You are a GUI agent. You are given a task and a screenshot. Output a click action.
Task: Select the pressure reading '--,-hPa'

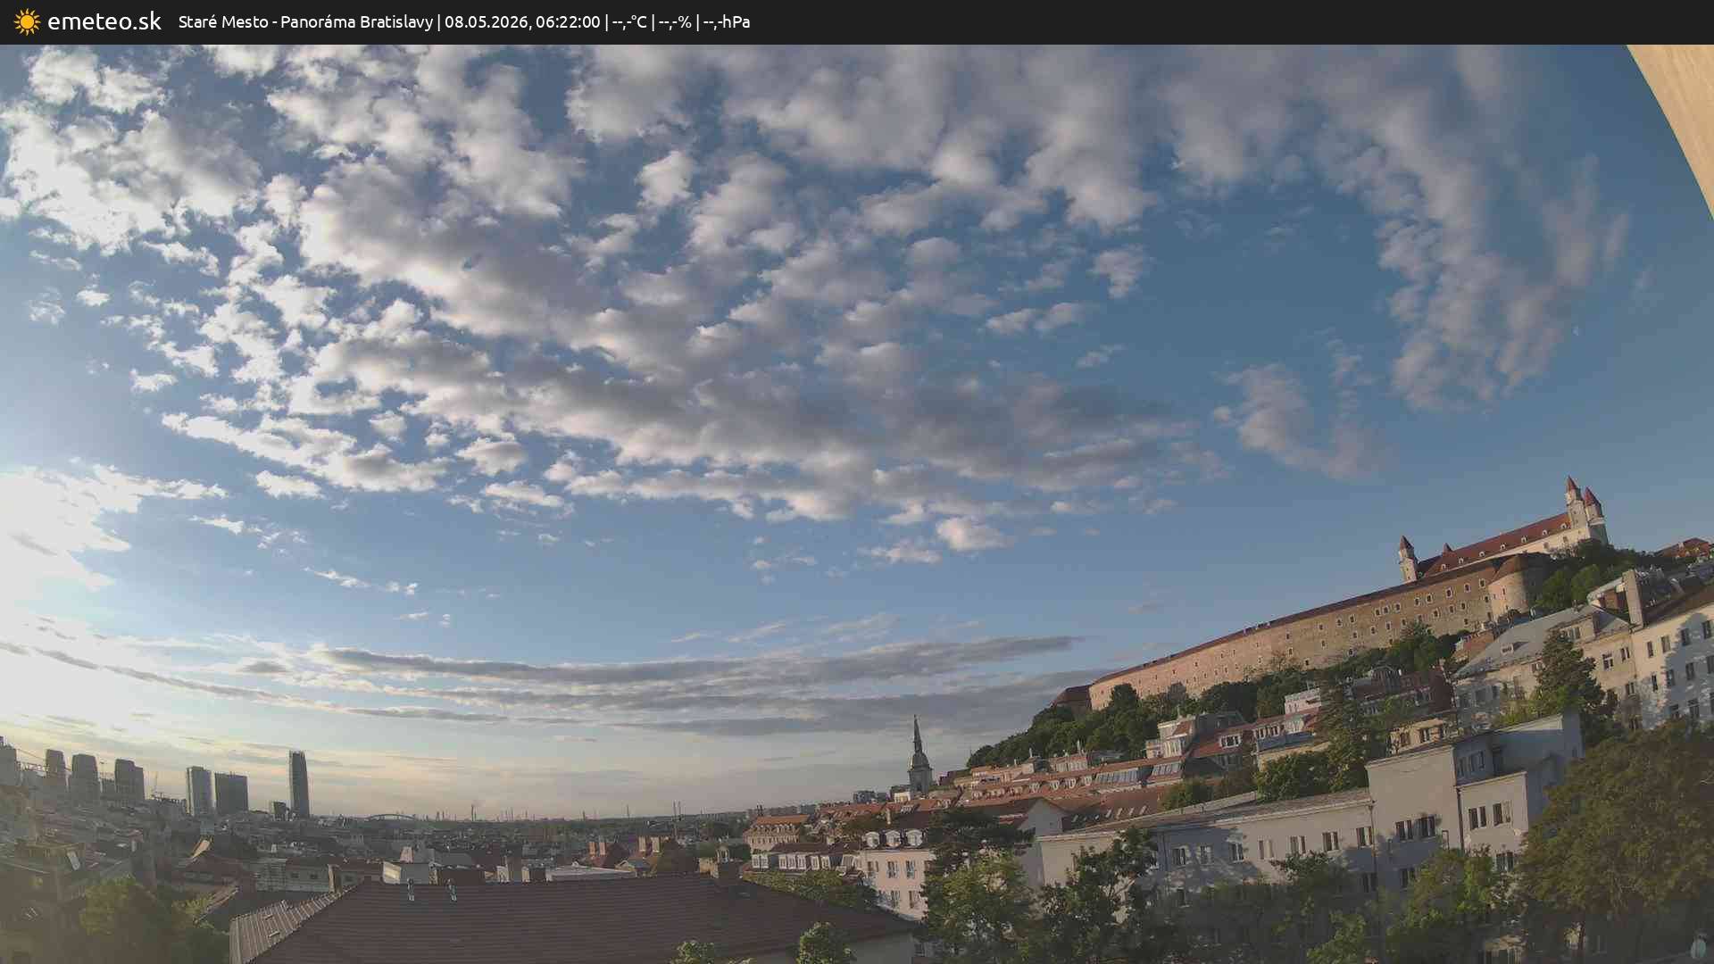pos(727,22)
